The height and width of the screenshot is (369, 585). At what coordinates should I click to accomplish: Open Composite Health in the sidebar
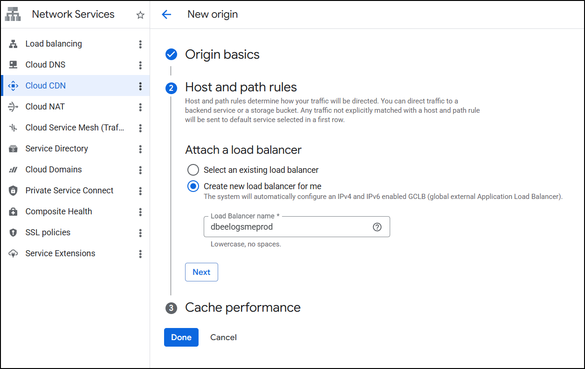point(59,212)
